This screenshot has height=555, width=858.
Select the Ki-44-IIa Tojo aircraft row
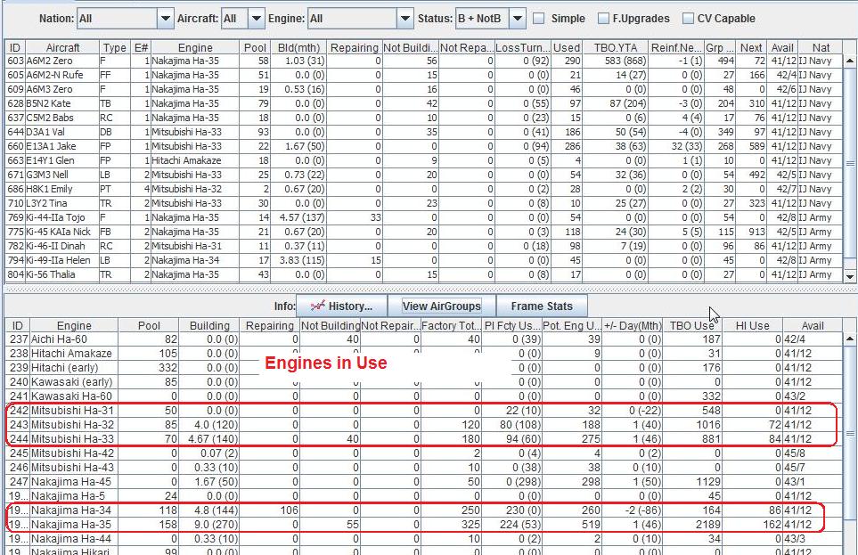coord(423,217)
